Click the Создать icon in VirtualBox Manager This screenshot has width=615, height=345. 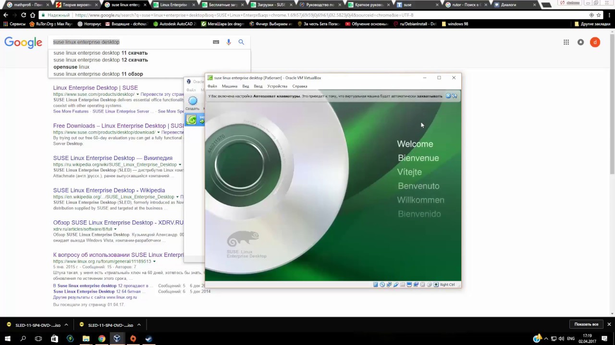193,103
